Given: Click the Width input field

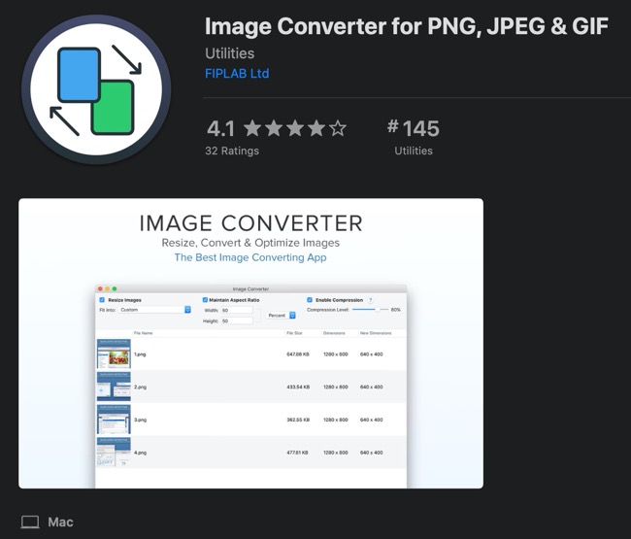Looking at the screenshot, I should [x=237, y=311].
